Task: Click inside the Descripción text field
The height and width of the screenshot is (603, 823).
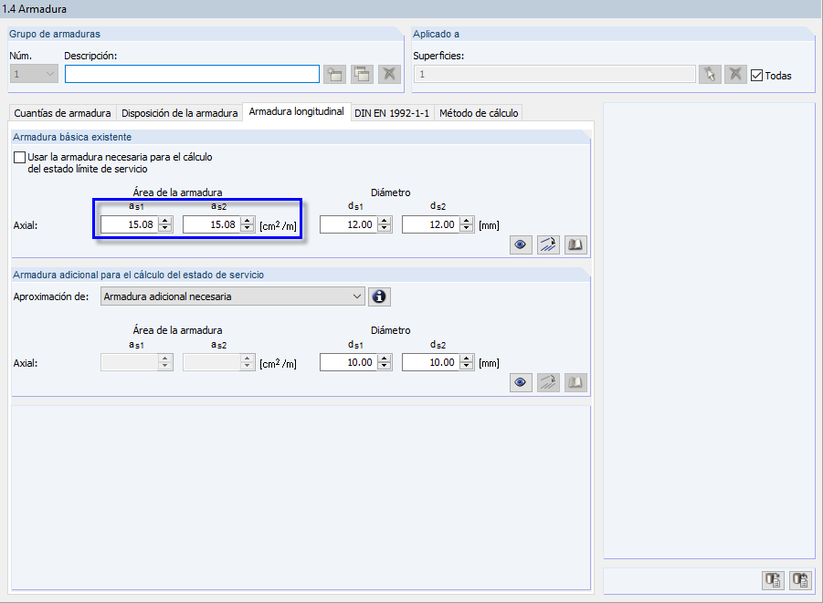Action: click(x=192, y=74)
